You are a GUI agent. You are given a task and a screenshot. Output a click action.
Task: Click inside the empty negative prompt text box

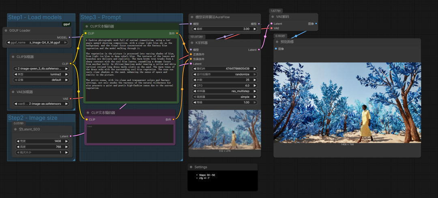[130, 134]
